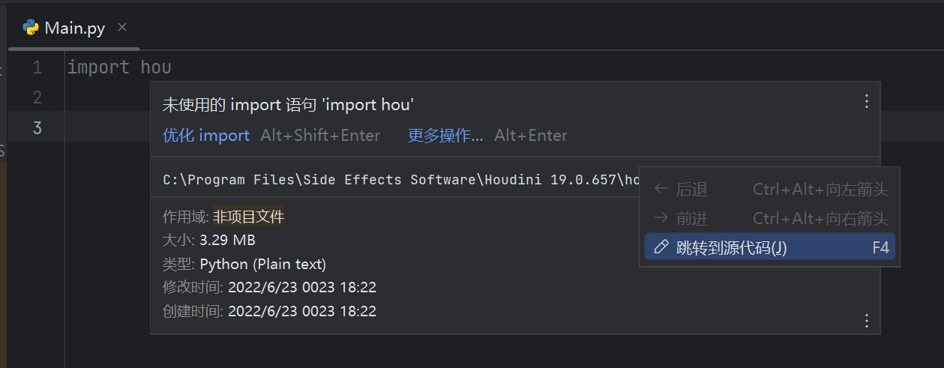Click the 'hou' module name in the code

pyautogui.click(x=156, y=67)
